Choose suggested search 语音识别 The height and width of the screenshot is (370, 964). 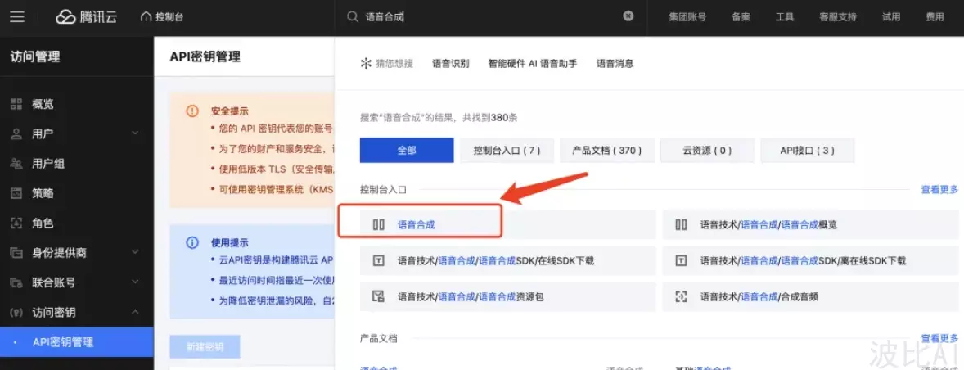coord(451,63)
